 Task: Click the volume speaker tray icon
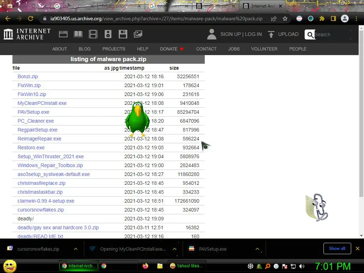pos(302,266)
